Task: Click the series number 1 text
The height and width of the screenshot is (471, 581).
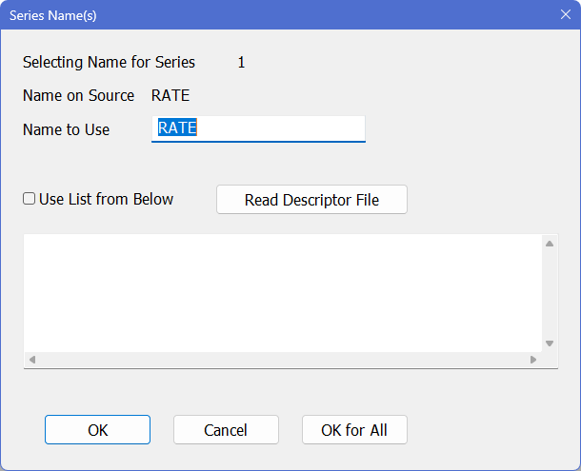Action: click(241, 63)
